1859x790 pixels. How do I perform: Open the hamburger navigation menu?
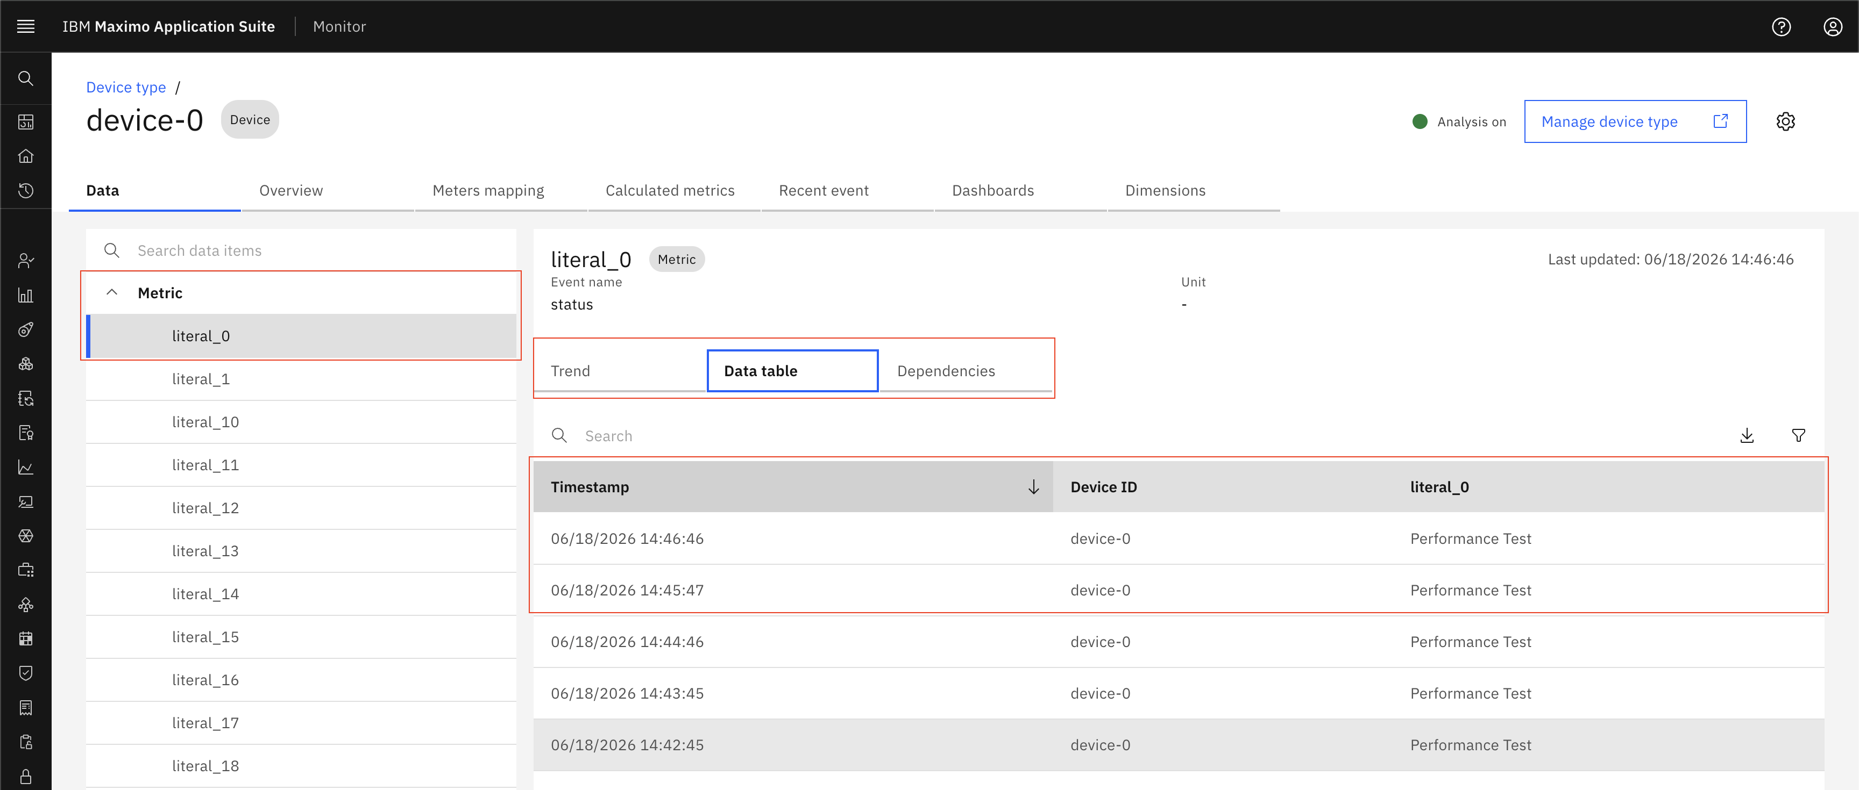[26, 27]
